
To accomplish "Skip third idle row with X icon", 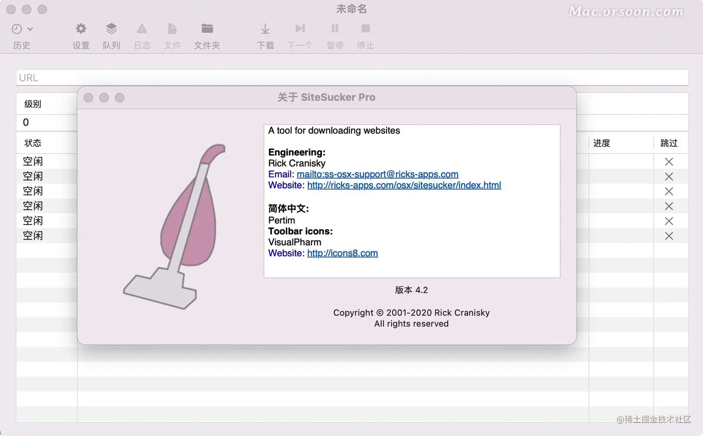I will [x=669, y=192].
